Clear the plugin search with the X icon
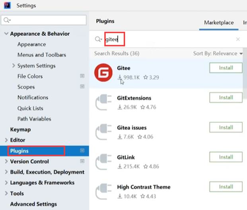The width and height of the screenshot is (247, 210). pyautogui.click(x=238, y=39)
